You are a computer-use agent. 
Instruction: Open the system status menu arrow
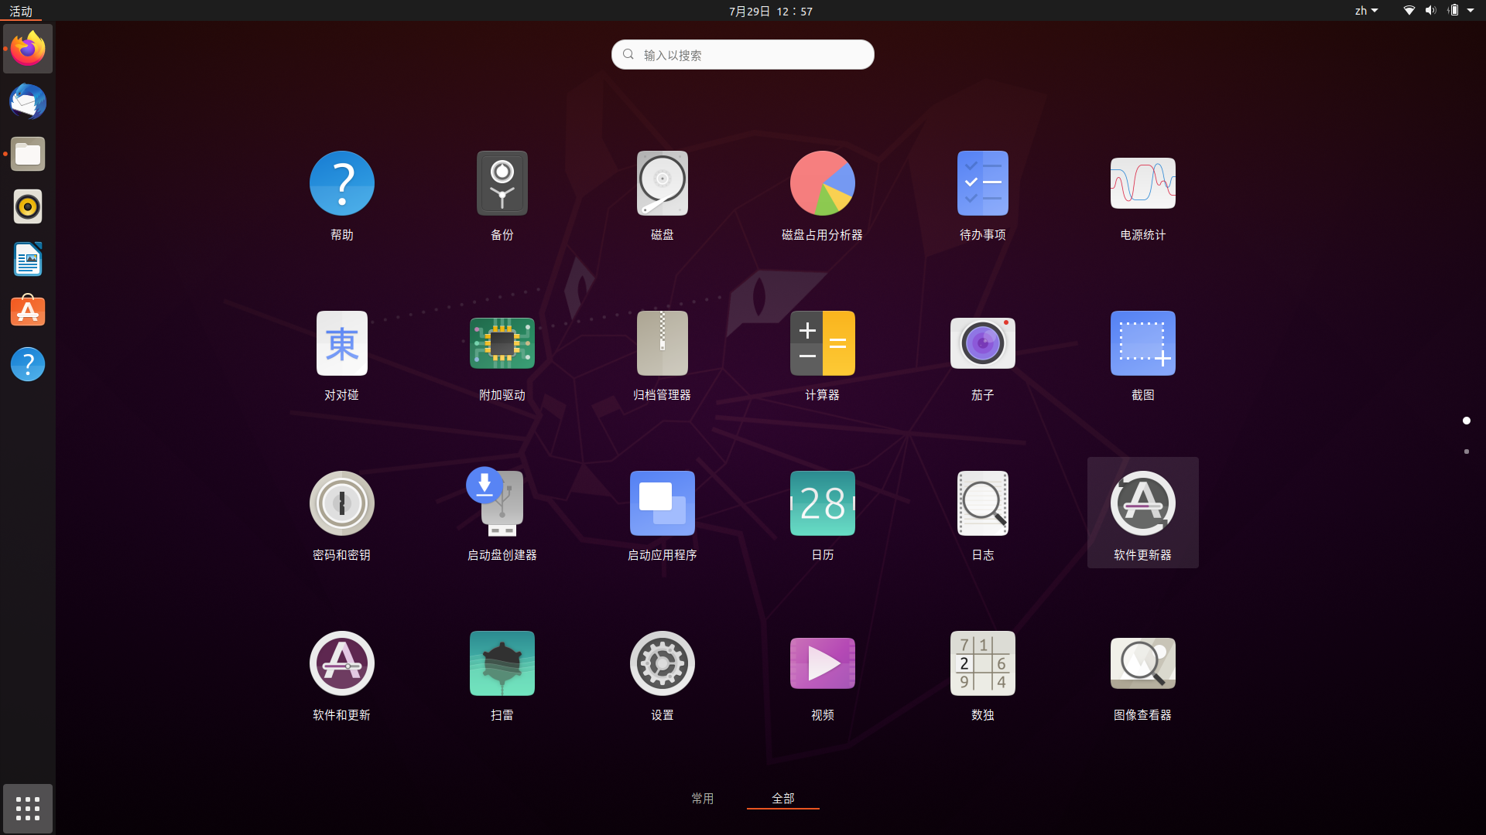tap(1471, 11)
